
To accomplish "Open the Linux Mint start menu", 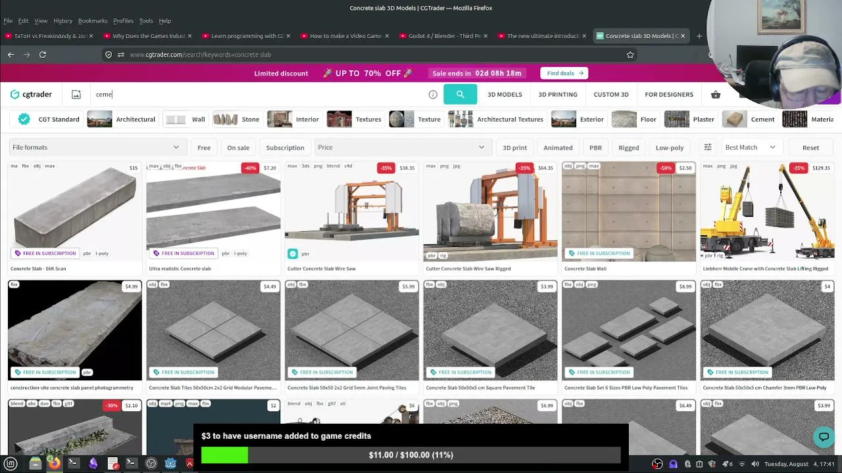I will (11, 464).
